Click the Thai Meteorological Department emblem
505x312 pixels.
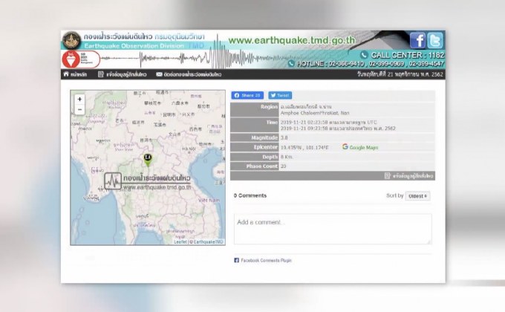click(x=72, y=40)
